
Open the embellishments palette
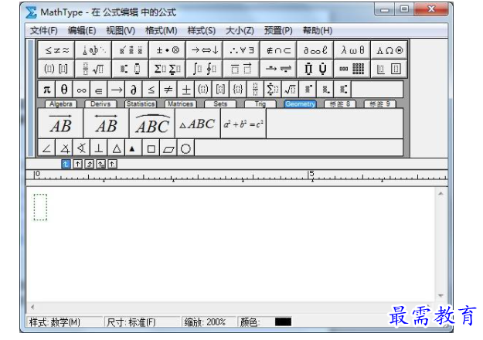[131, 50]
